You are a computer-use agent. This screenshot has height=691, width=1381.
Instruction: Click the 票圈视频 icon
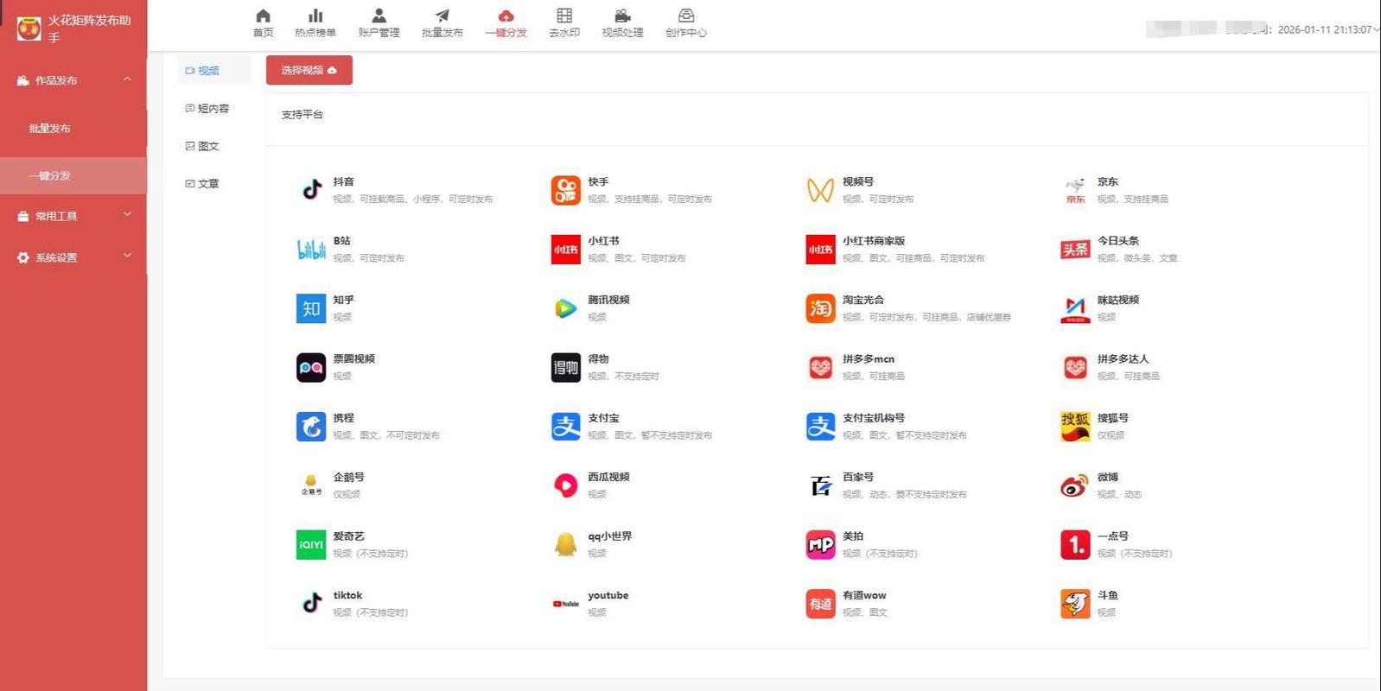point(311,368)
